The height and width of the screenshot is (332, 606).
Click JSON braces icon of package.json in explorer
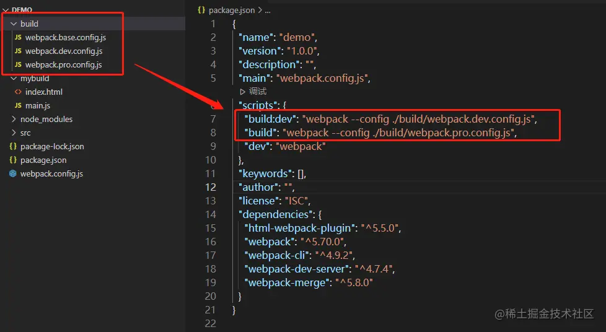tap(13, 160)
